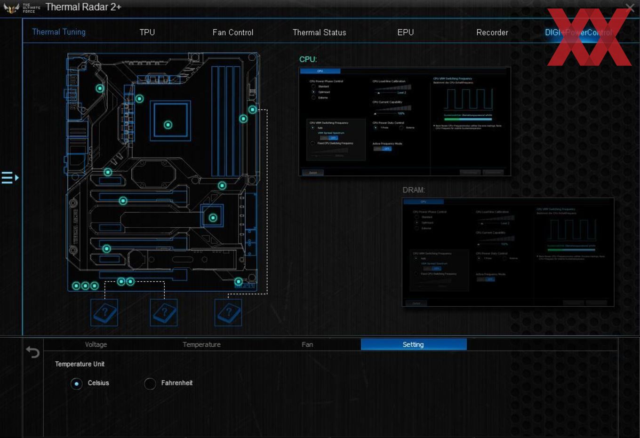This screenshot has height=438, width=640.
Task: Click the leftmost of three bottom-left corner sensor dots
Action: point(76,286)
